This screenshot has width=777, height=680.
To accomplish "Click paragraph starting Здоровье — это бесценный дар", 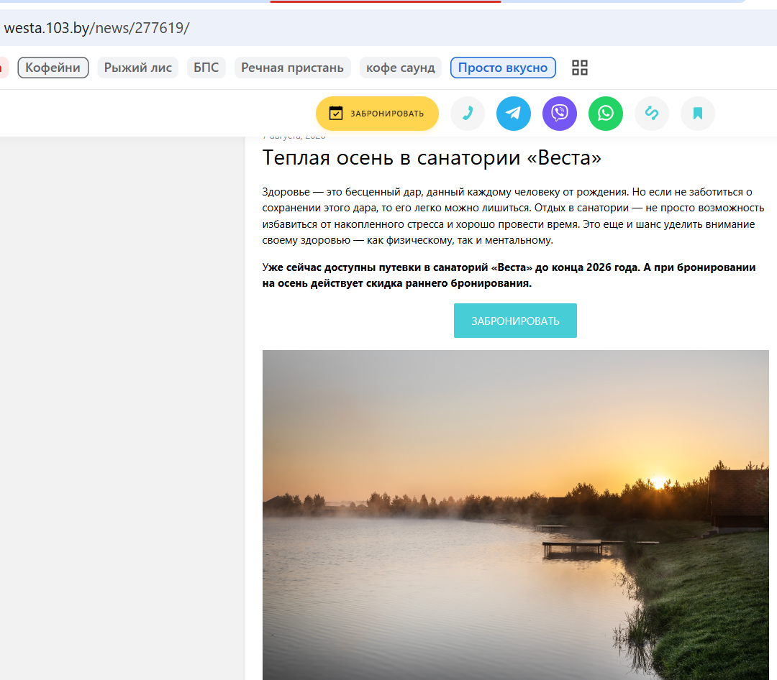I will 513,216.
